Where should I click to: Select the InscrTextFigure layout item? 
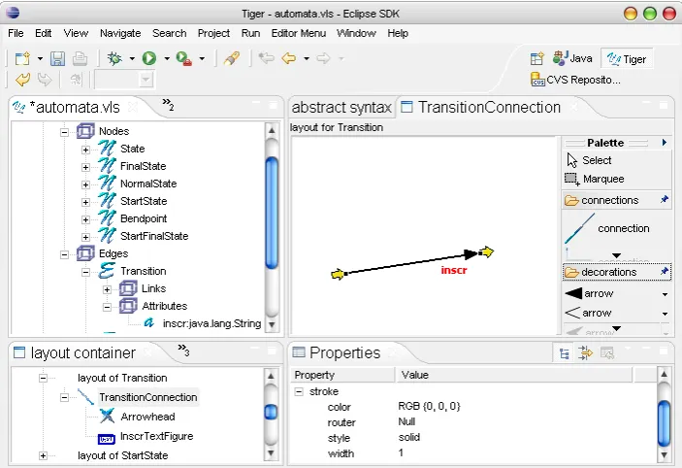[156, 436]
